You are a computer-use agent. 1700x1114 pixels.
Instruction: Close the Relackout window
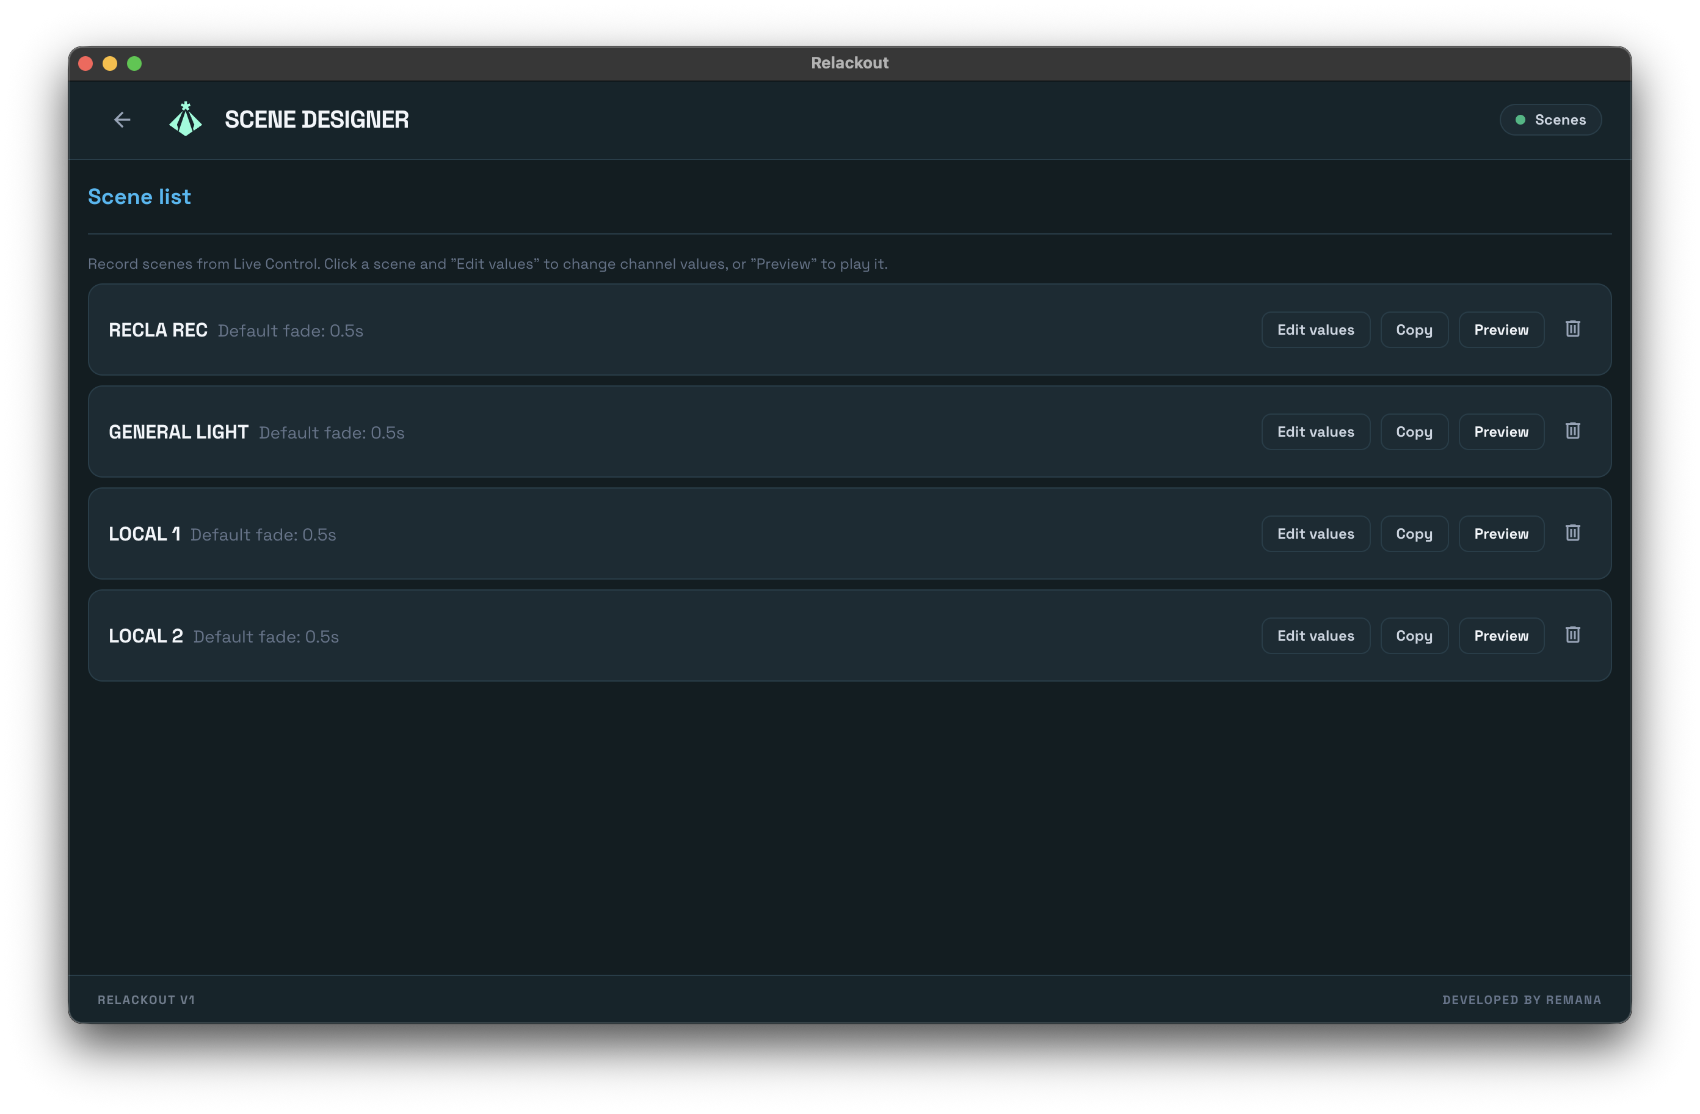[x=85, y=64]
